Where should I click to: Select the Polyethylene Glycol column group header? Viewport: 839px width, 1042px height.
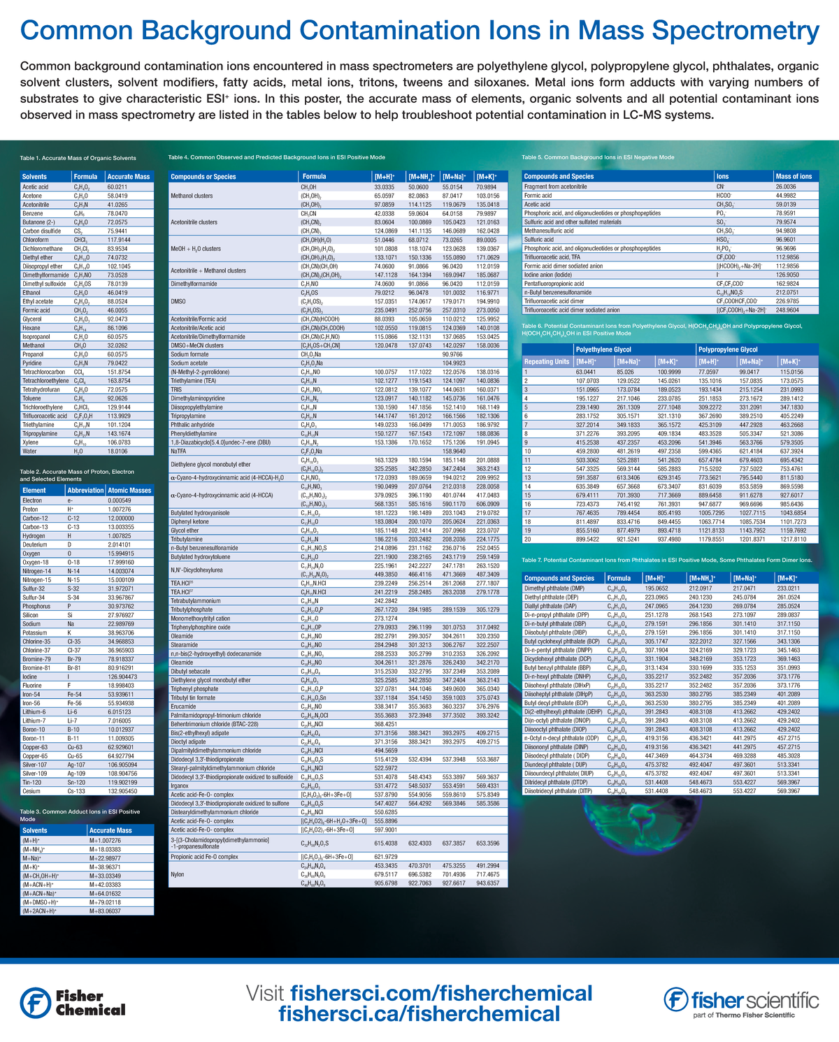603,349
